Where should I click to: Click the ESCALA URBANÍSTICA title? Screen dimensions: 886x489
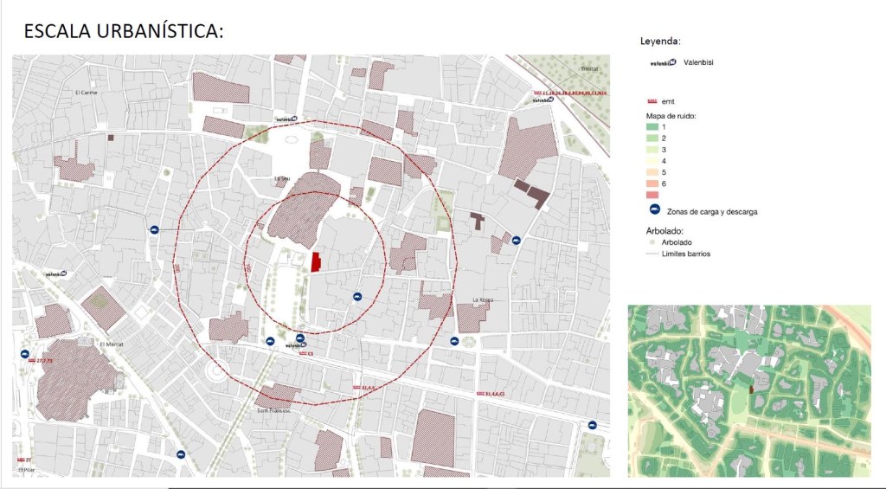point(123,32)
